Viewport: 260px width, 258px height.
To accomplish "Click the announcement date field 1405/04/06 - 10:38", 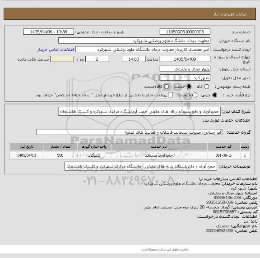I will [49, 32].
